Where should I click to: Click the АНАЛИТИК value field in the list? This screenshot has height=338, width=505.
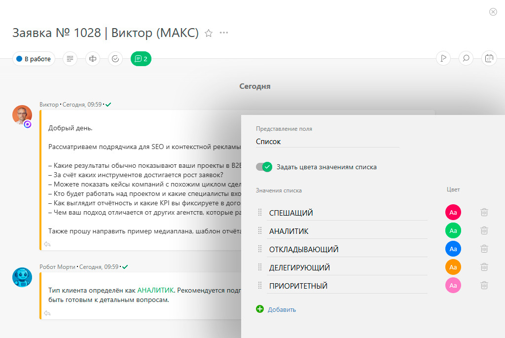[347, 231]
